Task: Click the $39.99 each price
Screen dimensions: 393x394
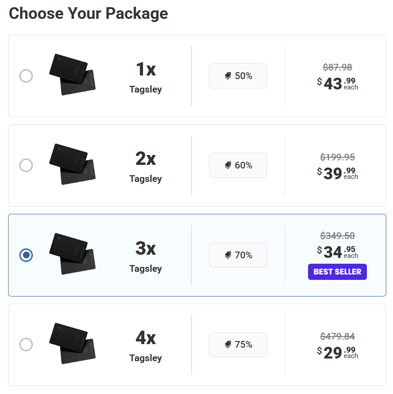Action: [x=337, y=173]
